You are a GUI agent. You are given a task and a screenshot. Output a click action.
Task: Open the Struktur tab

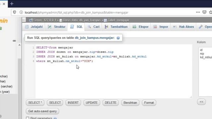click(x=56, y=27)
